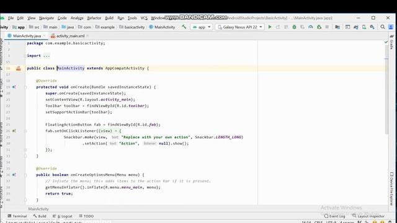Screen dimensions: 397x223
Task: Click fold marker beside the import line
Action: point(25,56)
